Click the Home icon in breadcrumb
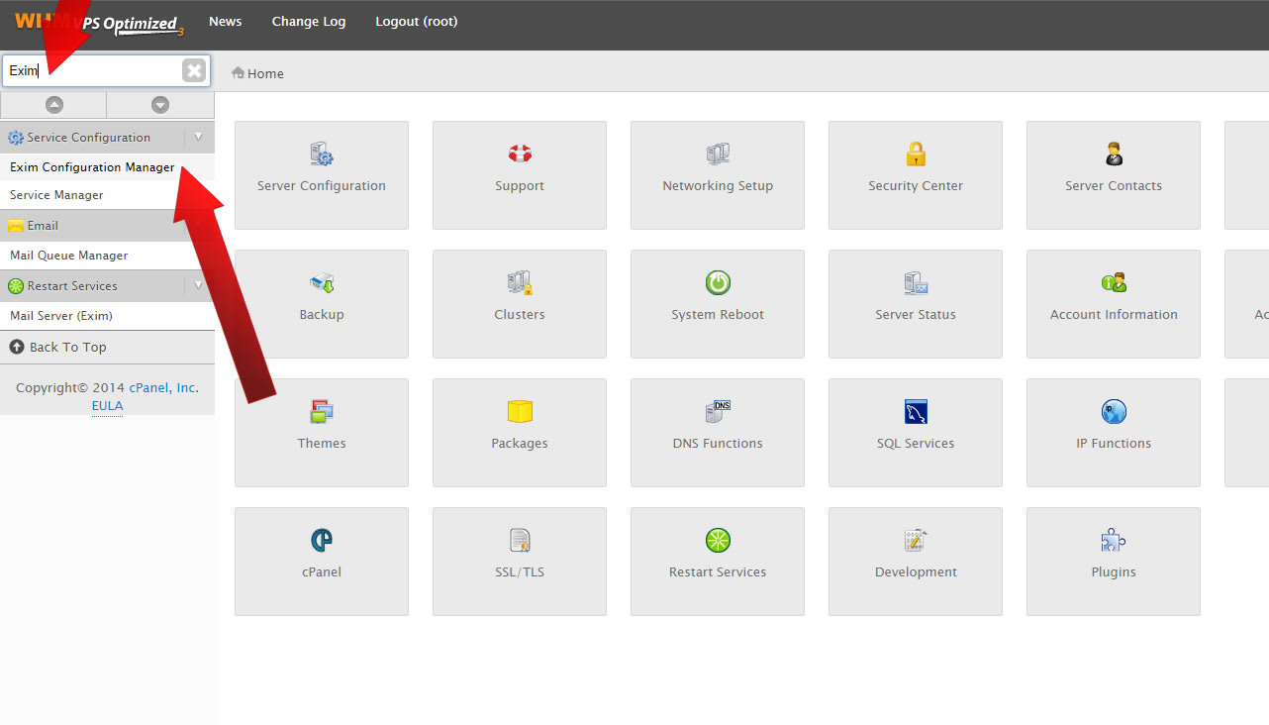 pyautogui.click(x=238, y=72)
